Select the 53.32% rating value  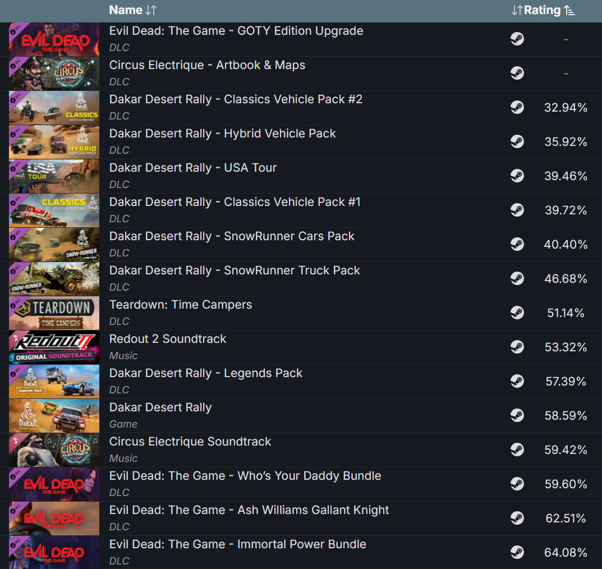(566, 347)
